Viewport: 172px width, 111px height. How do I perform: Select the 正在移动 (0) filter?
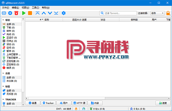click(12, 65)
